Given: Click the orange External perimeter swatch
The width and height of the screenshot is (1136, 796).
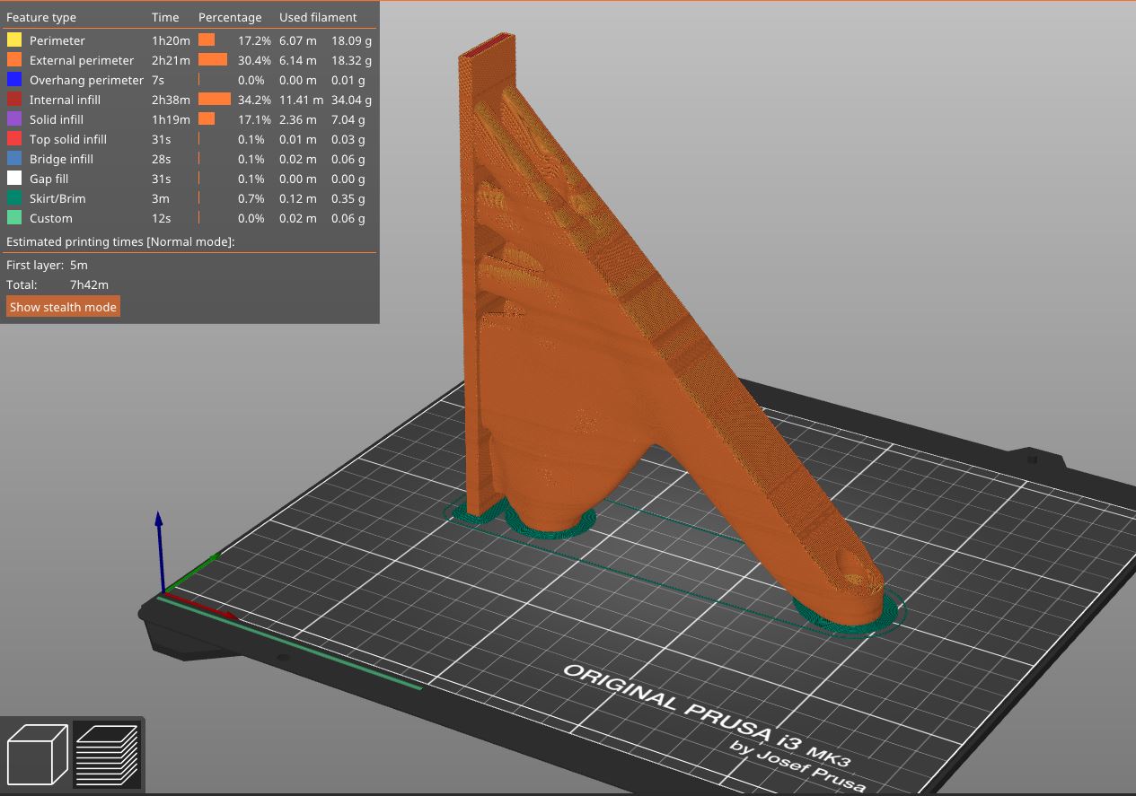Looking at the screenshot, I should (13, 60).
